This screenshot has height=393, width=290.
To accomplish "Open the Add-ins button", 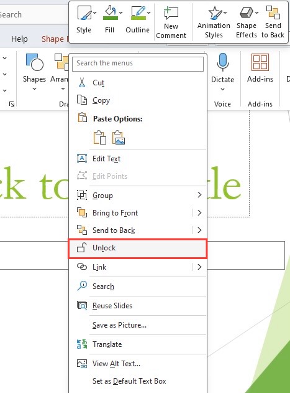I will coord(260,68).
